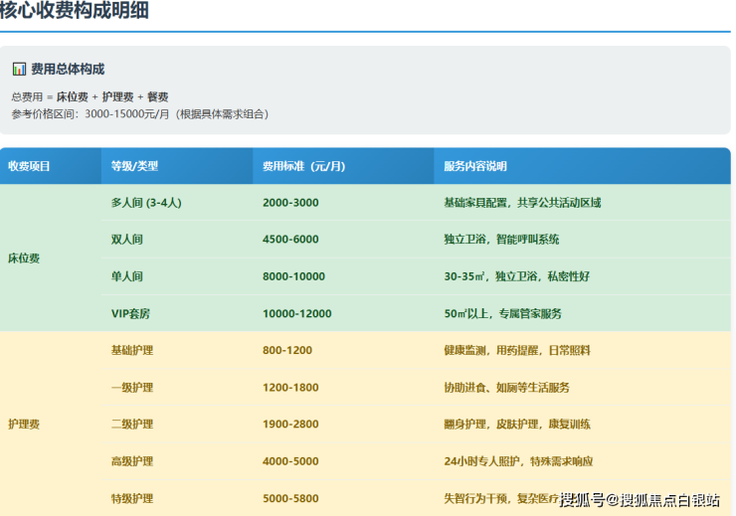
Task: Select the 费用标准（元/月）column header
Action: (303, 166)
